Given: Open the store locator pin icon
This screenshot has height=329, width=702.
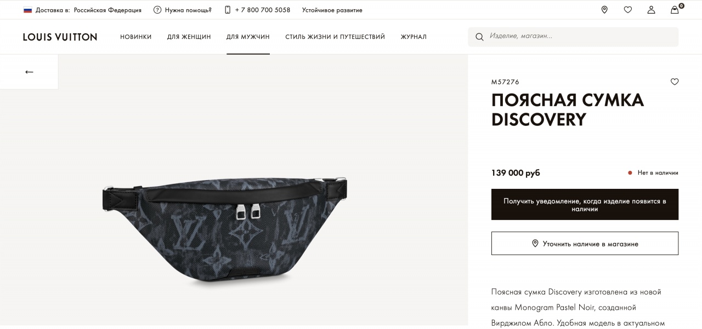Looking at the screenshot, I should 604,10.
